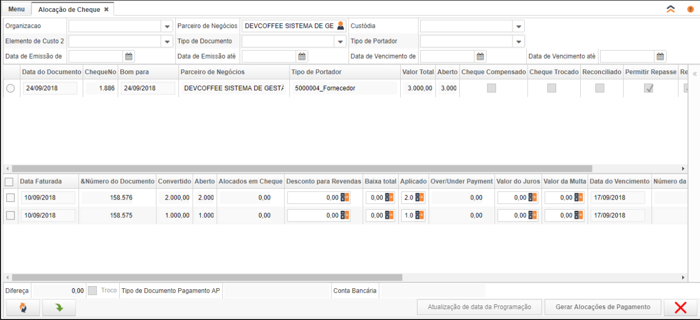Open calendar for Data de Emissão de
Image resolution: width=700 pixels, height=320 pixels.
[x=129, y=56]
